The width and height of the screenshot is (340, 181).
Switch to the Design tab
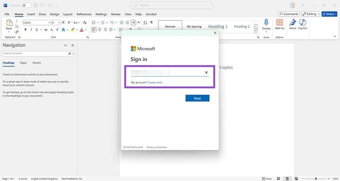tap(55, 14)
